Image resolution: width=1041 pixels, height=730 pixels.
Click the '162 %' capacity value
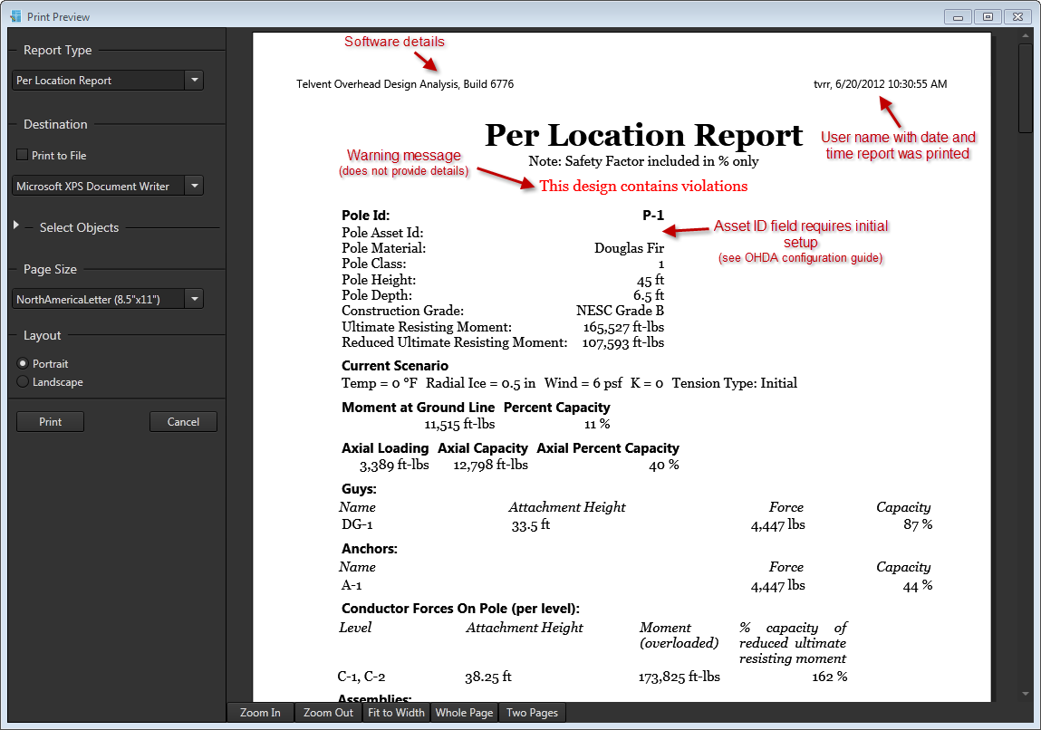830,677
